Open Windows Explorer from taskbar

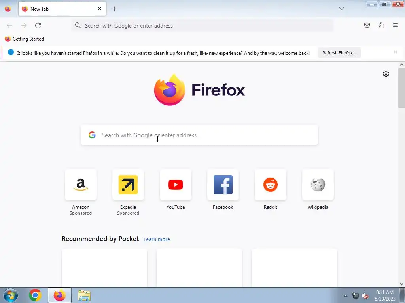tap(84, 295)
